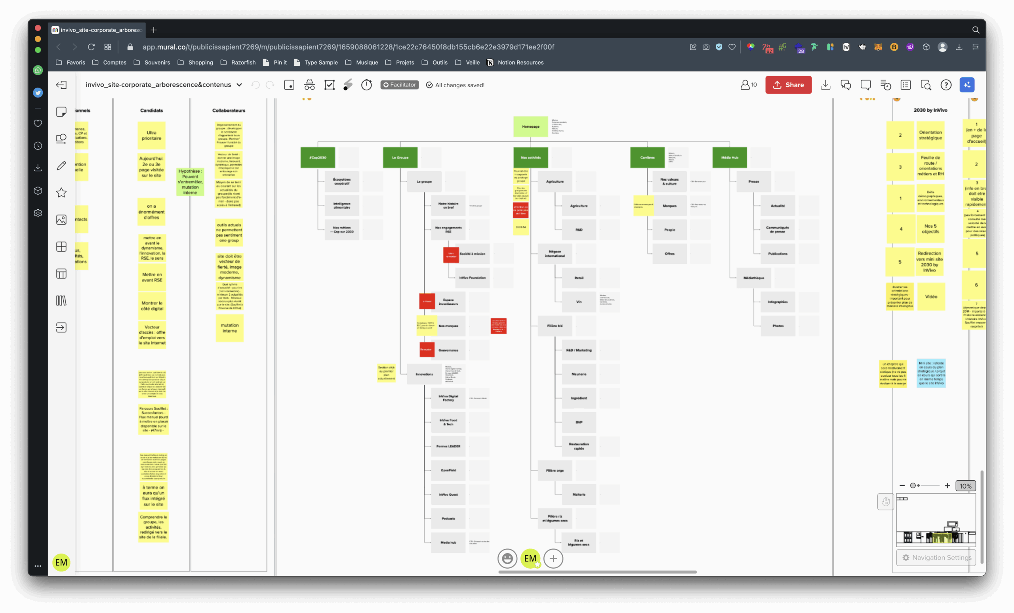Screen dimensions: 1014x613
Task: Click the red Share button
Action: [x=789, y=85]
